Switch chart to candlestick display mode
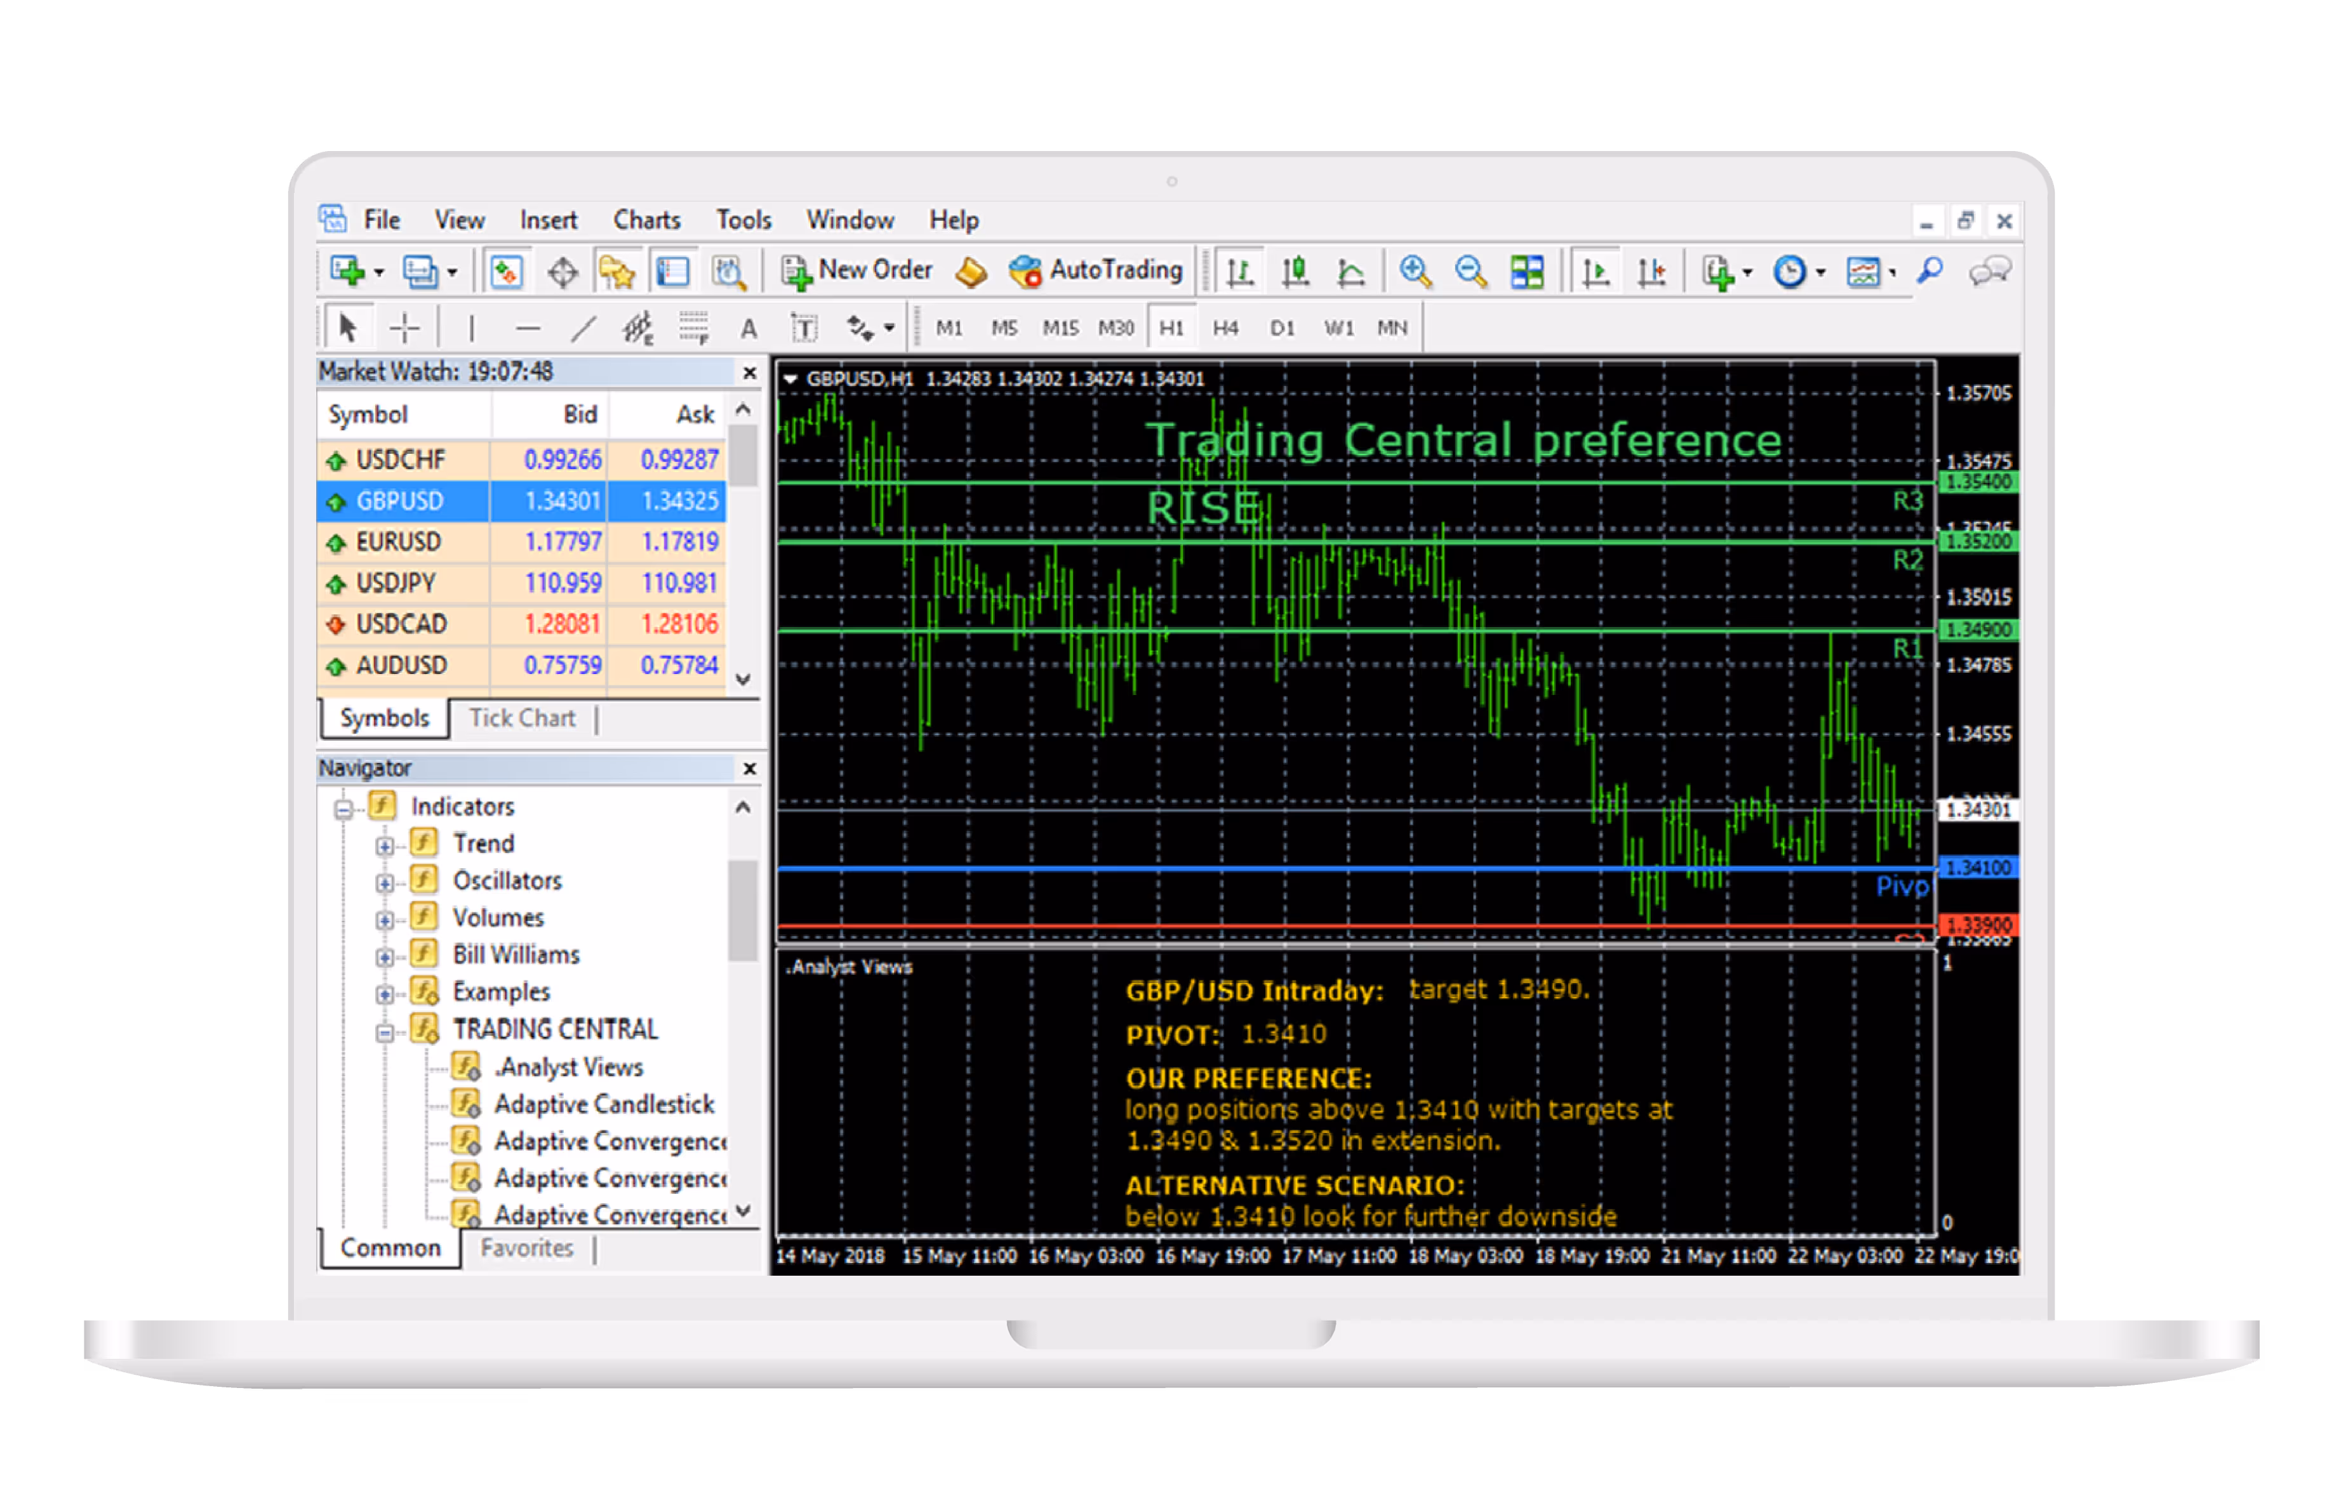This screenshot has width=2339, height=1501. 1296,271
